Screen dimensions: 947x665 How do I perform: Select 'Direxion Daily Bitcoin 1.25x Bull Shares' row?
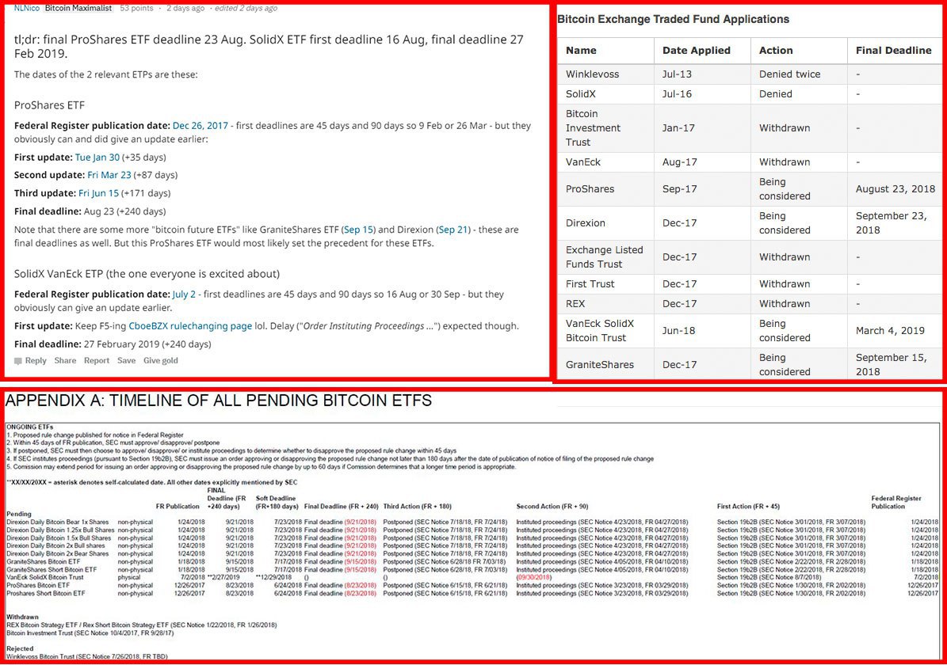(472, 530)
